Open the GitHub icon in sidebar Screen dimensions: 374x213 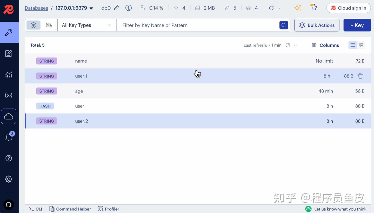(9, 205)
